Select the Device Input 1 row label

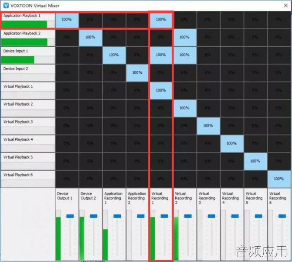pos(16,51)
